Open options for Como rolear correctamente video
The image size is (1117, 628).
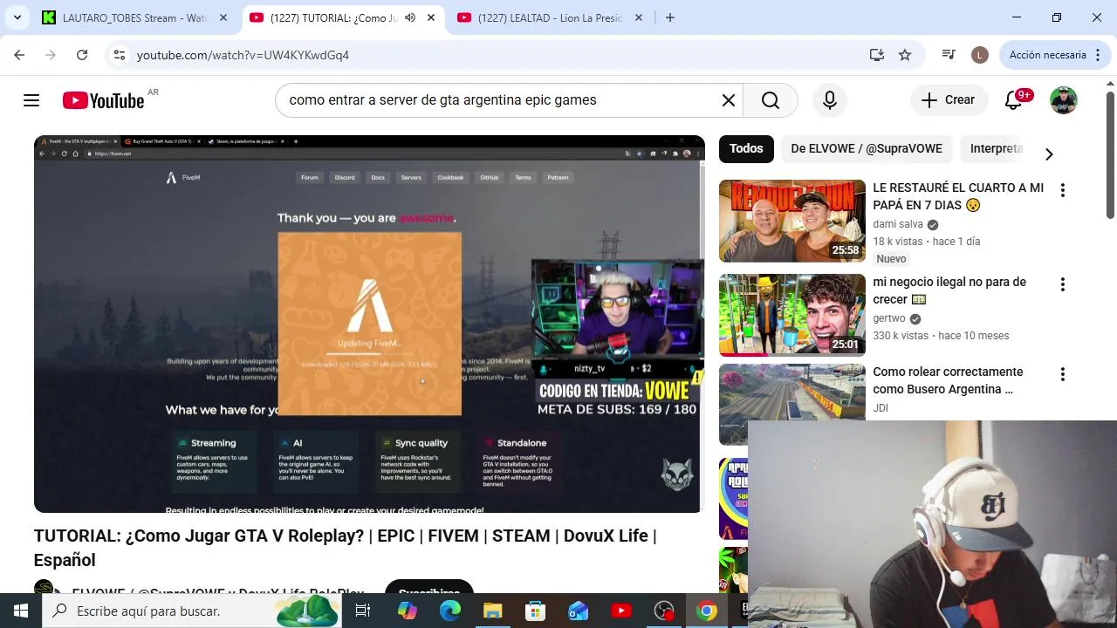1063,374
